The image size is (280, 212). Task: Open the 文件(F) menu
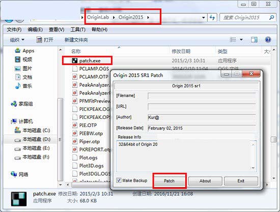pos(14,29)
